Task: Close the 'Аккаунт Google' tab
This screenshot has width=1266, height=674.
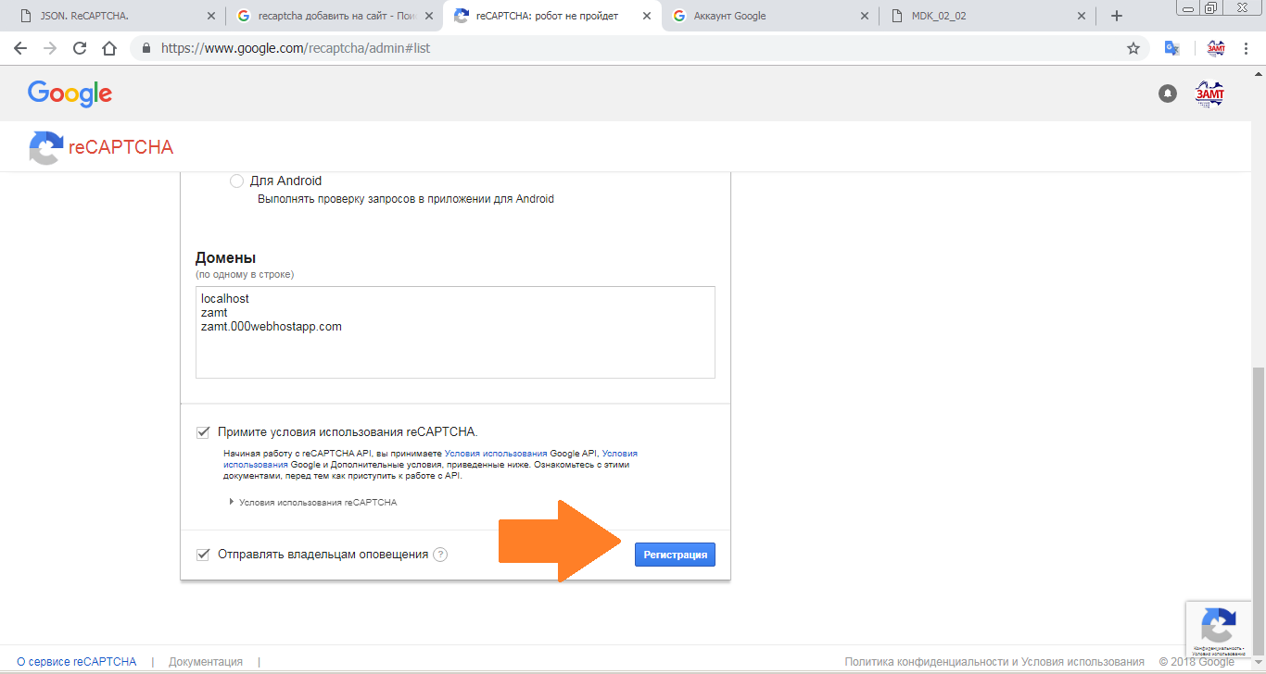Action: [x=864, y=16]
